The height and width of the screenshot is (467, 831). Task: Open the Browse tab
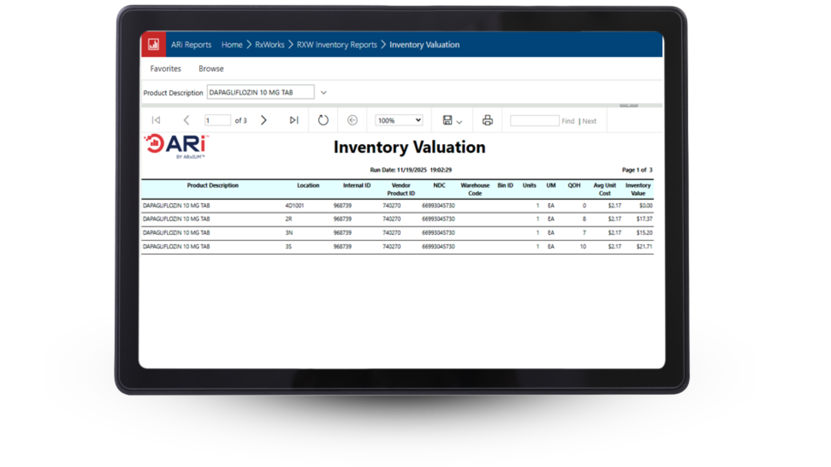(x=211, y=69)
